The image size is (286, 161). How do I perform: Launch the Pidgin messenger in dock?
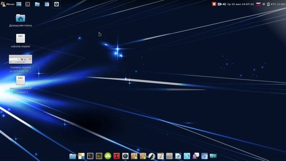click(x=196, y=156)
